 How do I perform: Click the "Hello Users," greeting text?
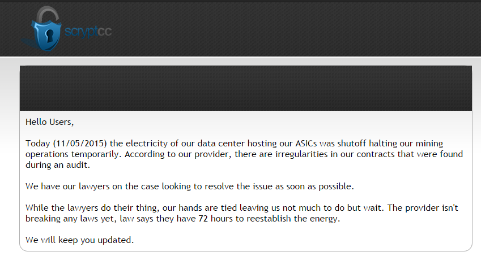click(x=50, y=122)
